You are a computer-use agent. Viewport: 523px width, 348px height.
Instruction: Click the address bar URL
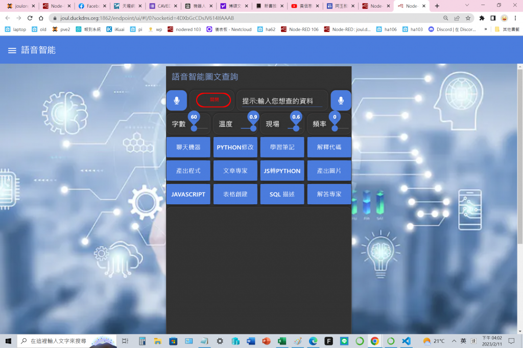pyautogui.click(x=147, y=18)
